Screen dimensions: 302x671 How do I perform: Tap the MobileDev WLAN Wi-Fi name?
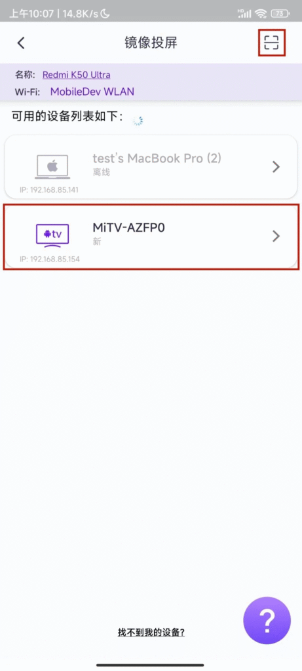click(92, 91)
